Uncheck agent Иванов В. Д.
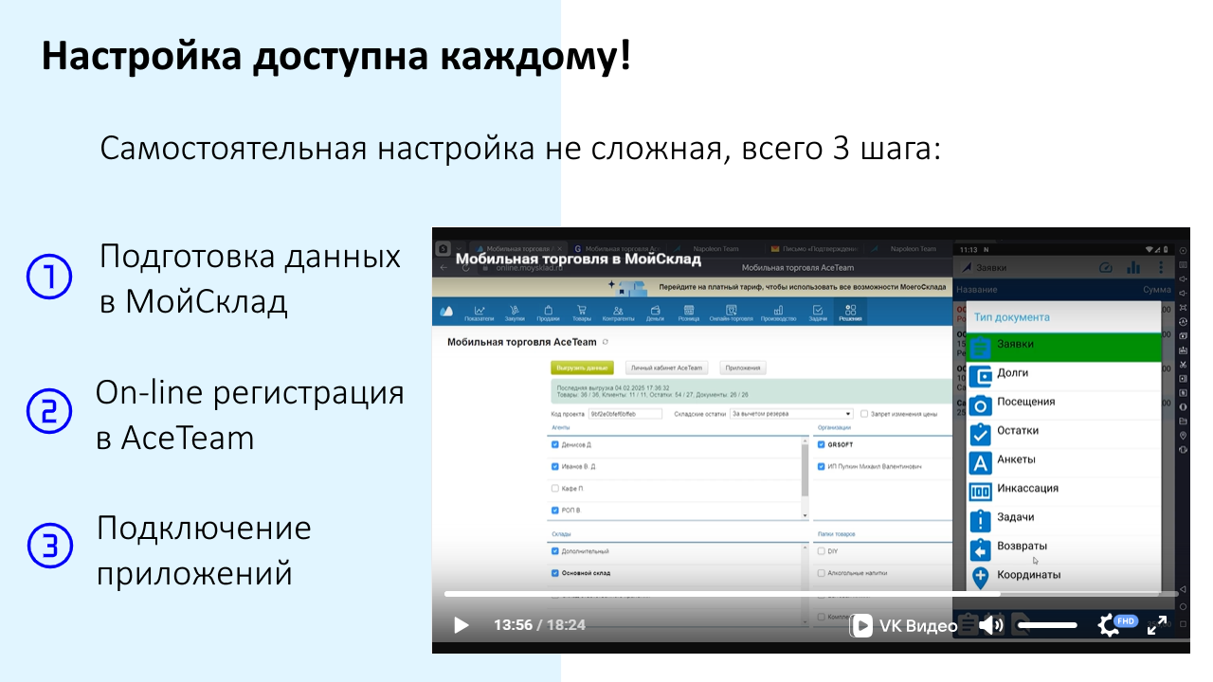 tap(555, 466)
